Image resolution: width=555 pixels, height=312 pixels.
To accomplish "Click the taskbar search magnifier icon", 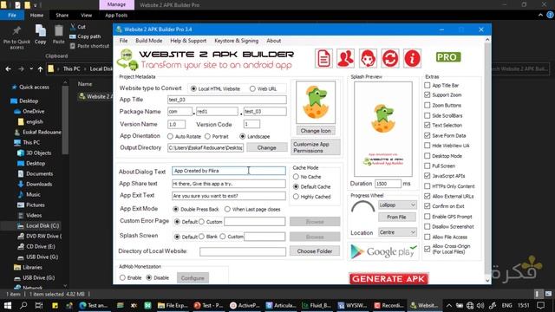I will [x=23, y=305].
